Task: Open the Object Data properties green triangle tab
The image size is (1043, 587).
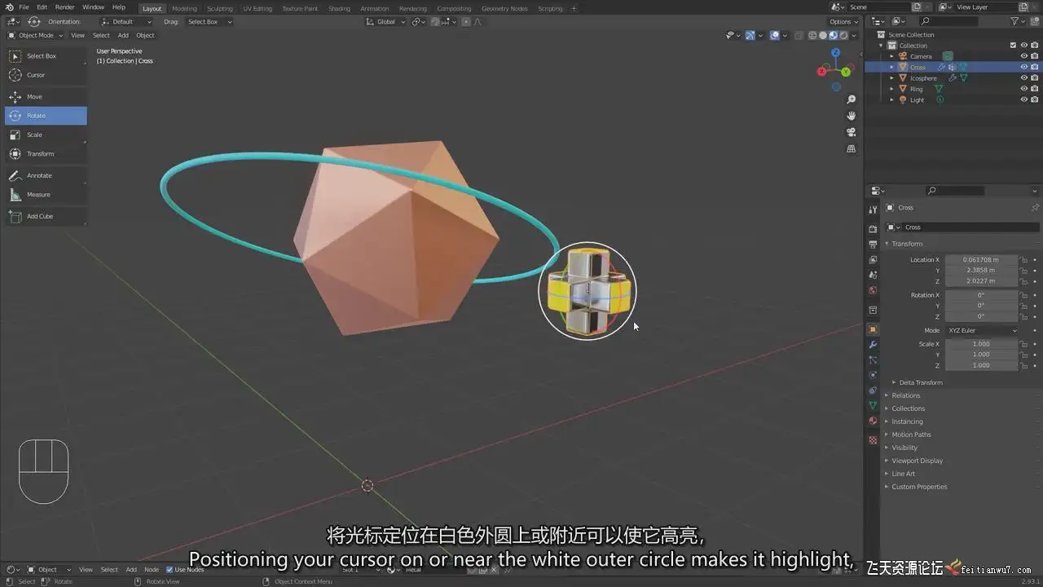Action: point(873,405)
